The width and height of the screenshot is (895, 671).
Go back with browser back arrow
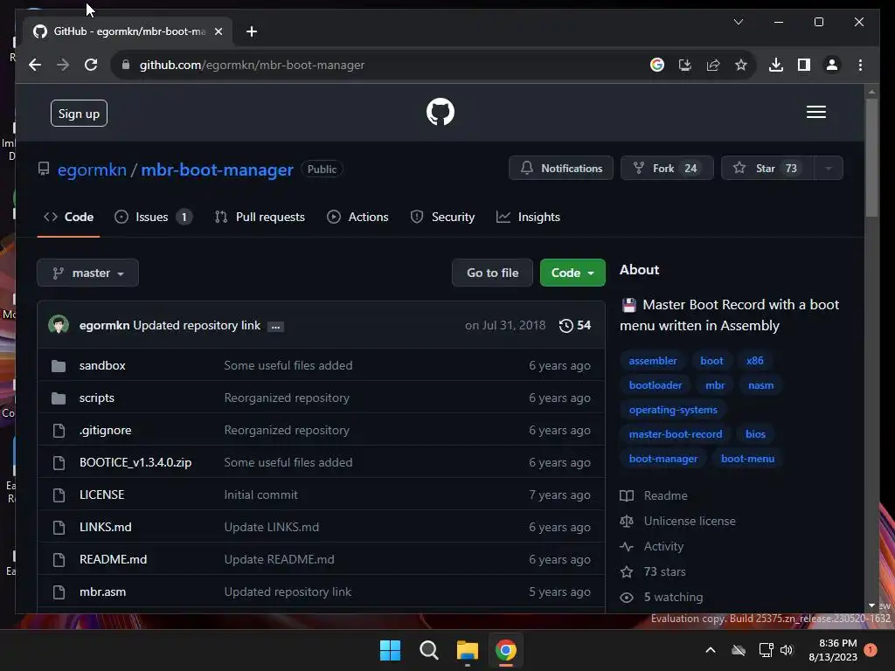pyautogui.click(x=35, y=65)
